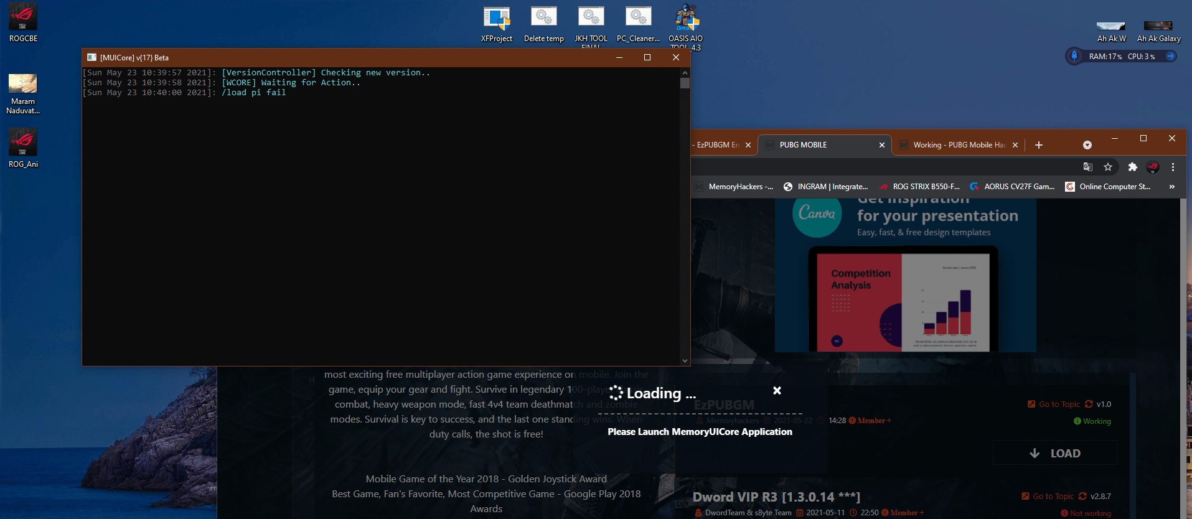Open the Ah Ak Galaxy desktop image
This screenshot has height=519, width=1192.
point(1158,32)
